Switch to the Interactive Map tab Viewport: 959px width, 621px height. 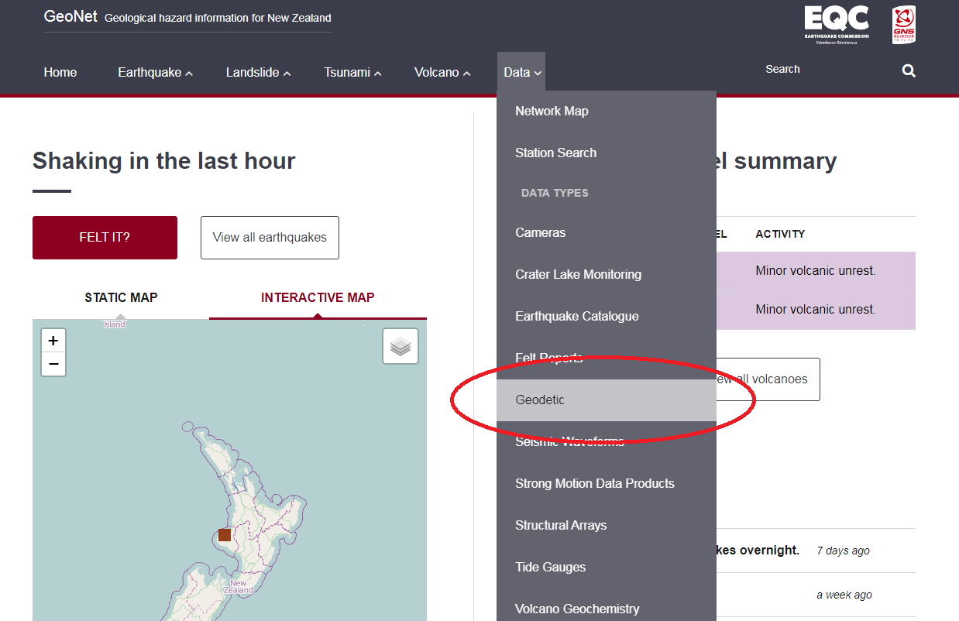[x=318, y=297]
